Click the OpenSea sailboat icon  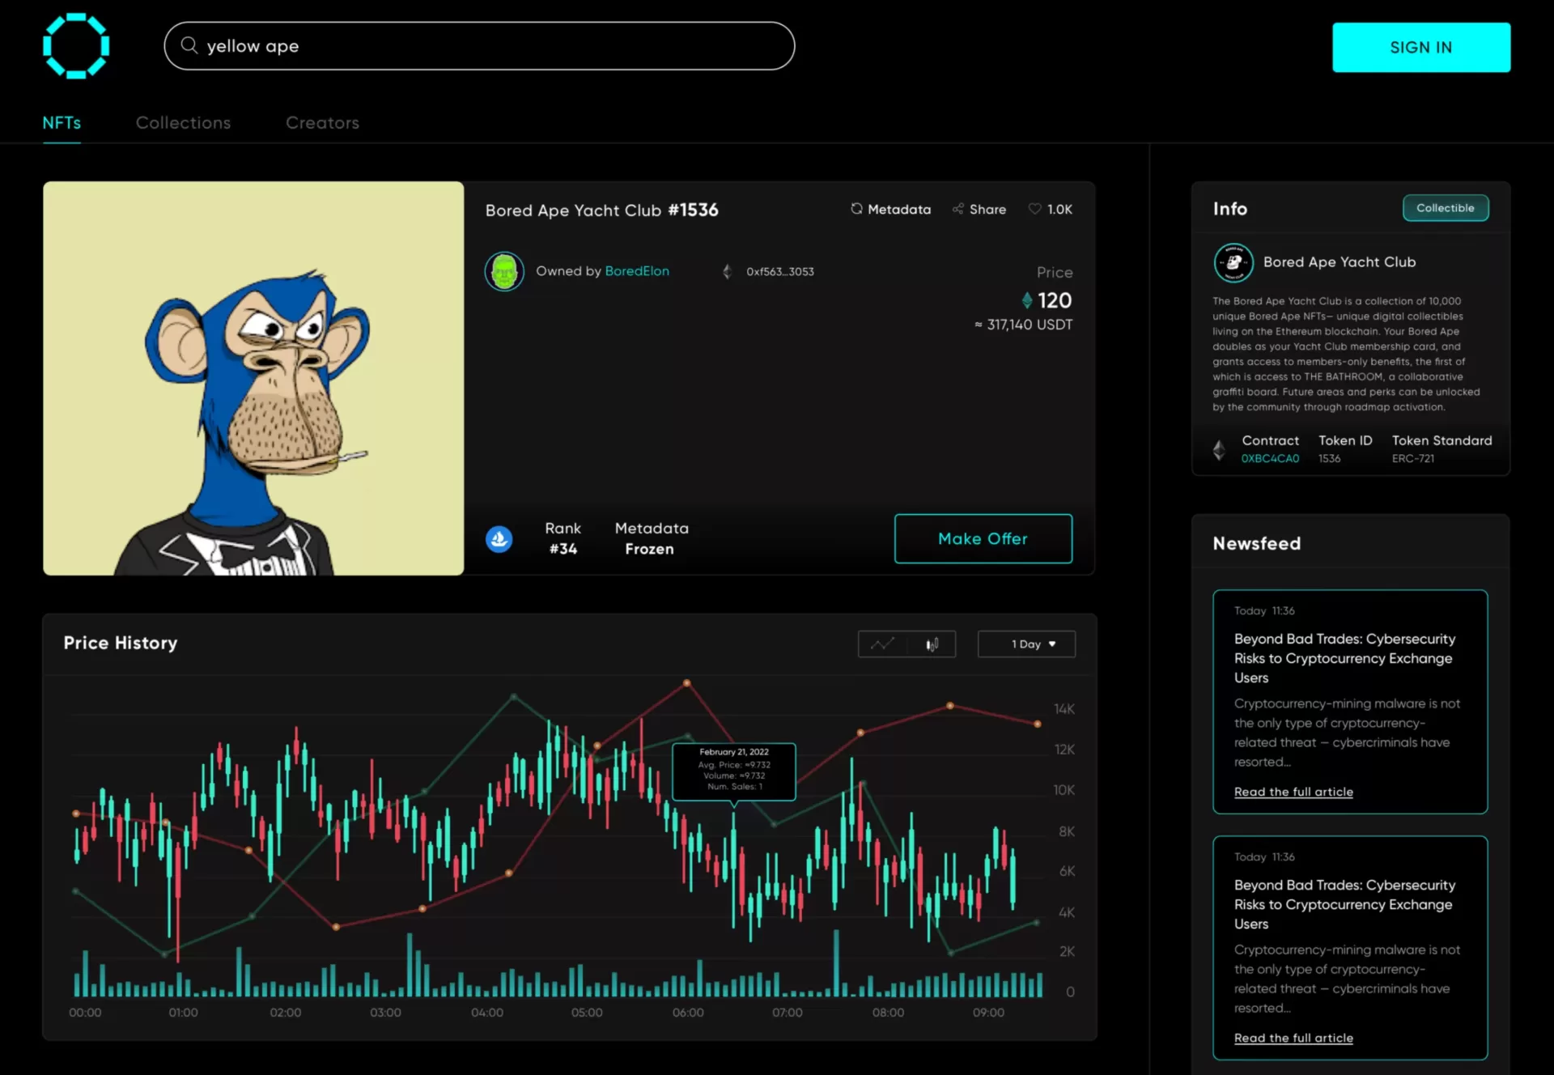[x=499, y=538]
